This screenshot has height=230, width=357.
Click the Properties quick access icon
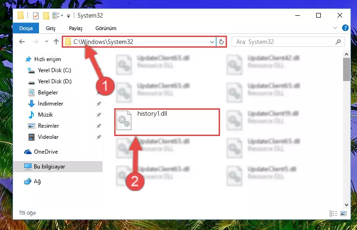tap(36, 16)
